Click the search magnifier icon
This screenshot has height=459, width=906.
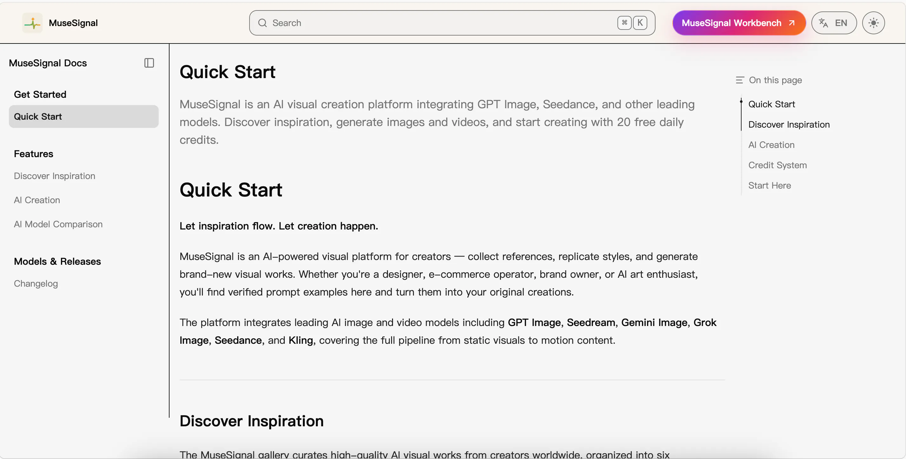click(263, 23)
